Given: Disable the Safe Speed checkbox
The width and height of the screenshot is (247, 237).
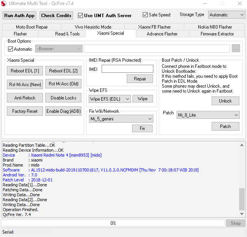Looking at the screenshot, I should (x=145, y=15).
